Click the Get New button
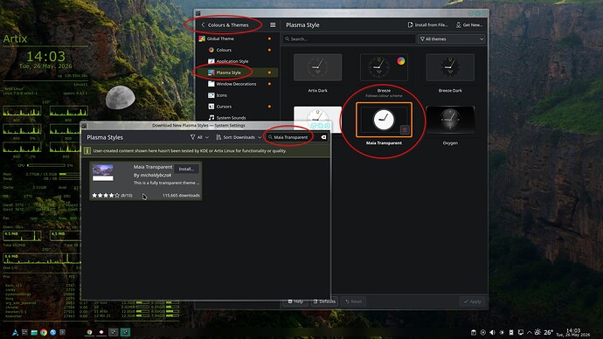The height and width of the screenshot is (339, 603). click(469, 25)
